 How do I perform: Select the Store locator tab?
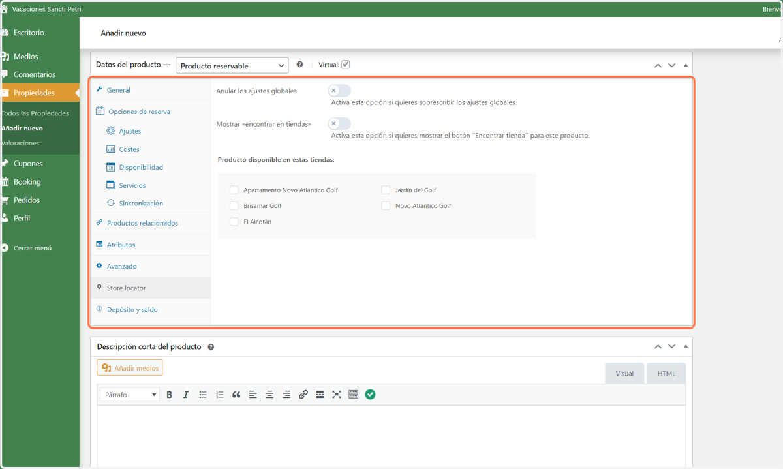click(151, 288)
